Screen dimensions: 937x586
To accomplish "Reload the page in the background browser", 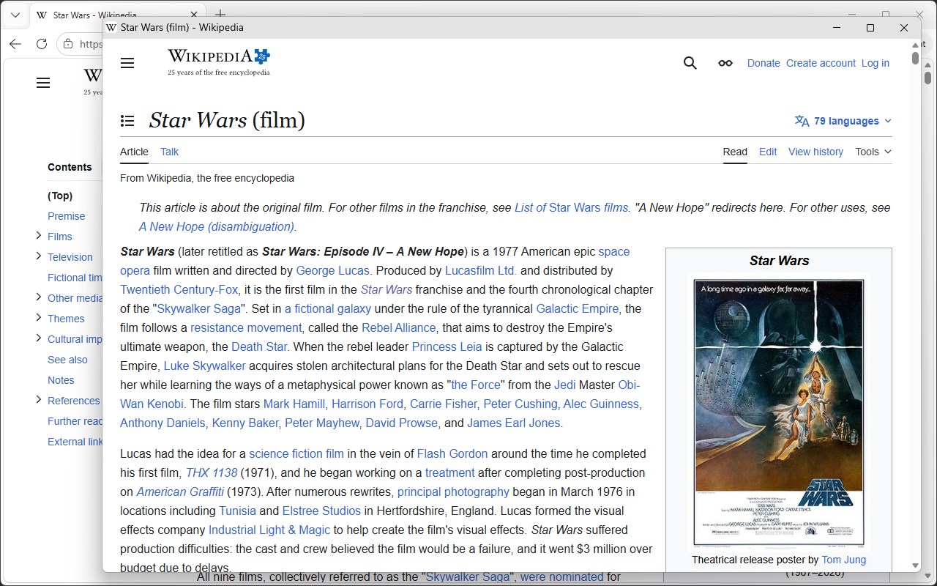I will (x=42, y=44).
